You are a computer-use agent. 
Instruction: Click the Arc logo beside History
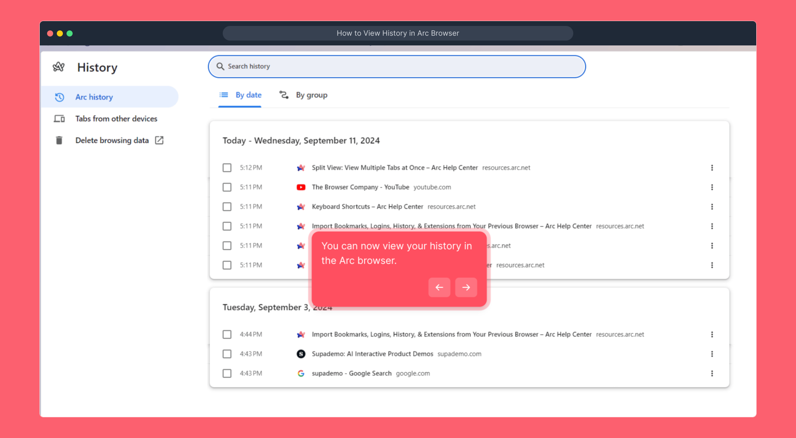(59, 67)
